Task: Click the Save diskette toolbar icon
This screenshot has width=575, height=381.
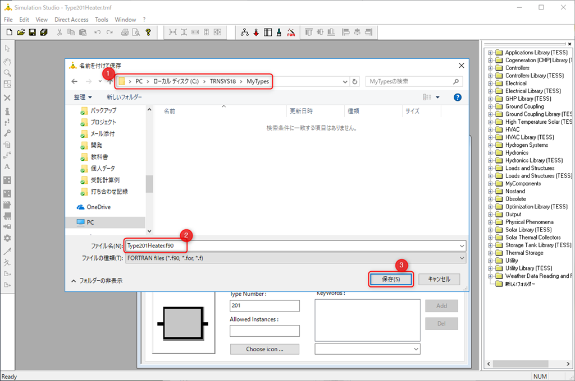Action: (32, 32)
